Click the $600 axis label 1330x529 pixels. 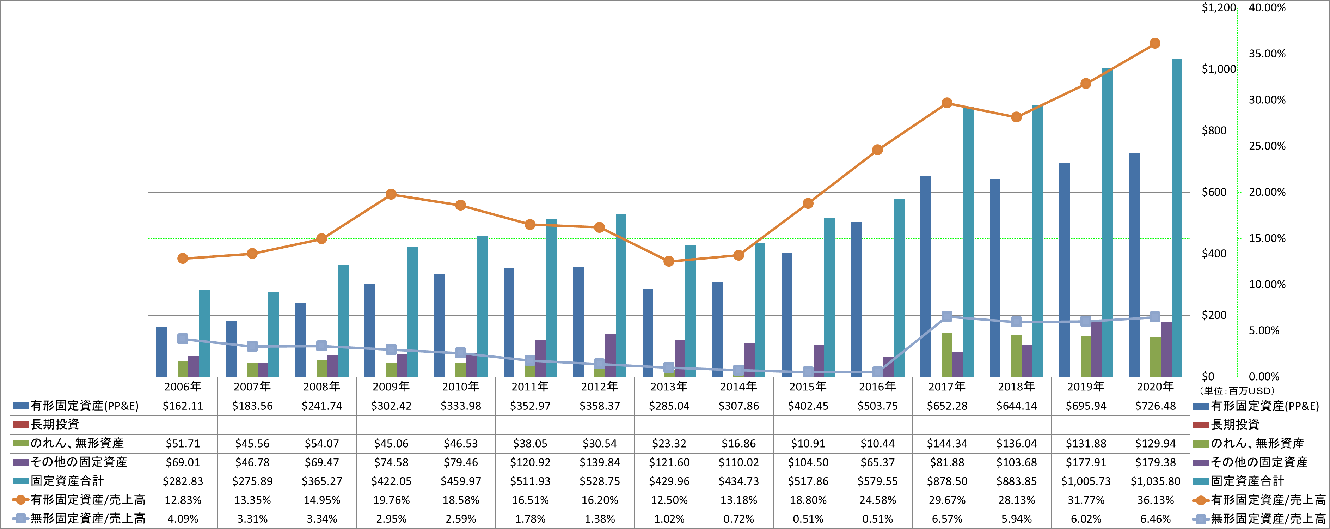pyautogui.click(x=1214, y=192)
